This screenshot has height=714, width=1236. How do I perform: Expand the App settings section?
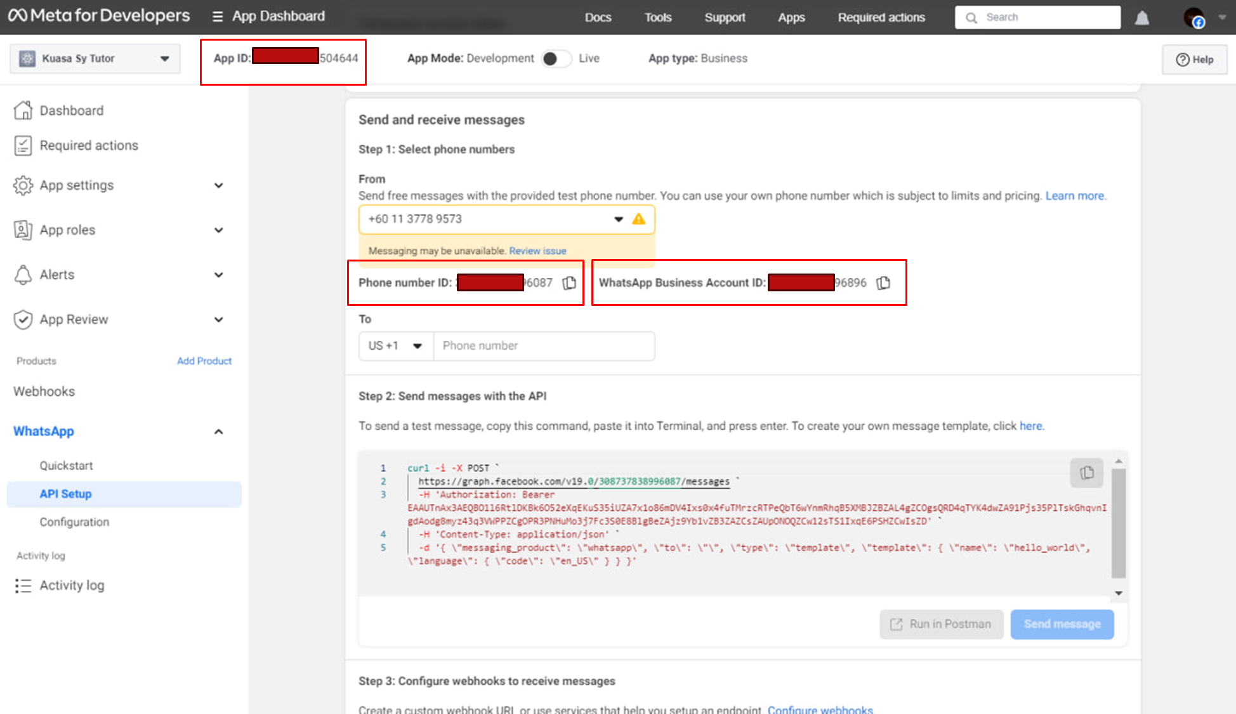click(x=218, y=185)
